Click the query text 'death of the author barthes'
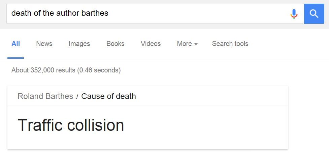Viewport: 329px width, 162px height. (60, 13)
